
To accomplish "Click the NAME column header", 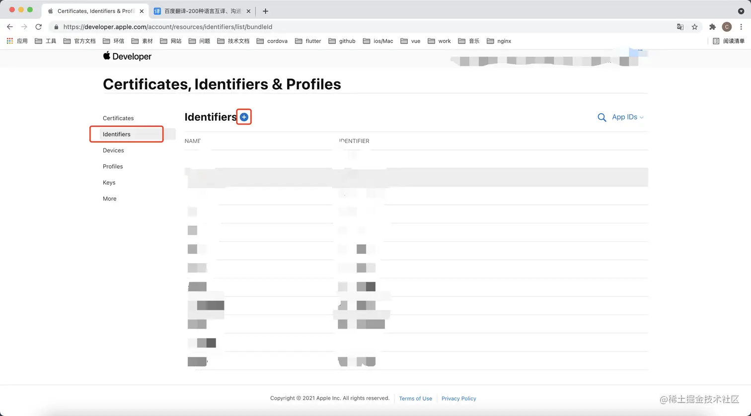I will (193, 141).
